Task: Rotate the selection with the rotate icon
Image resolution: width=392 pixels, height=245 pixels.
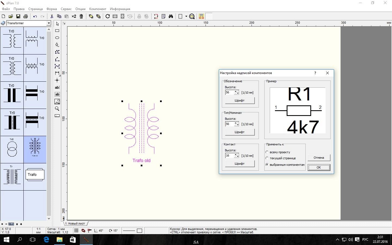Action: (x=108, y=16)
